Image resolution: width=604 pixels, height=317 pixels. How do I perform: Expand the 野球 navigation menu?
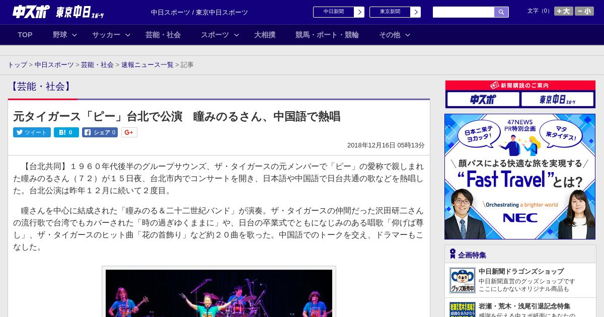point(64,35)
